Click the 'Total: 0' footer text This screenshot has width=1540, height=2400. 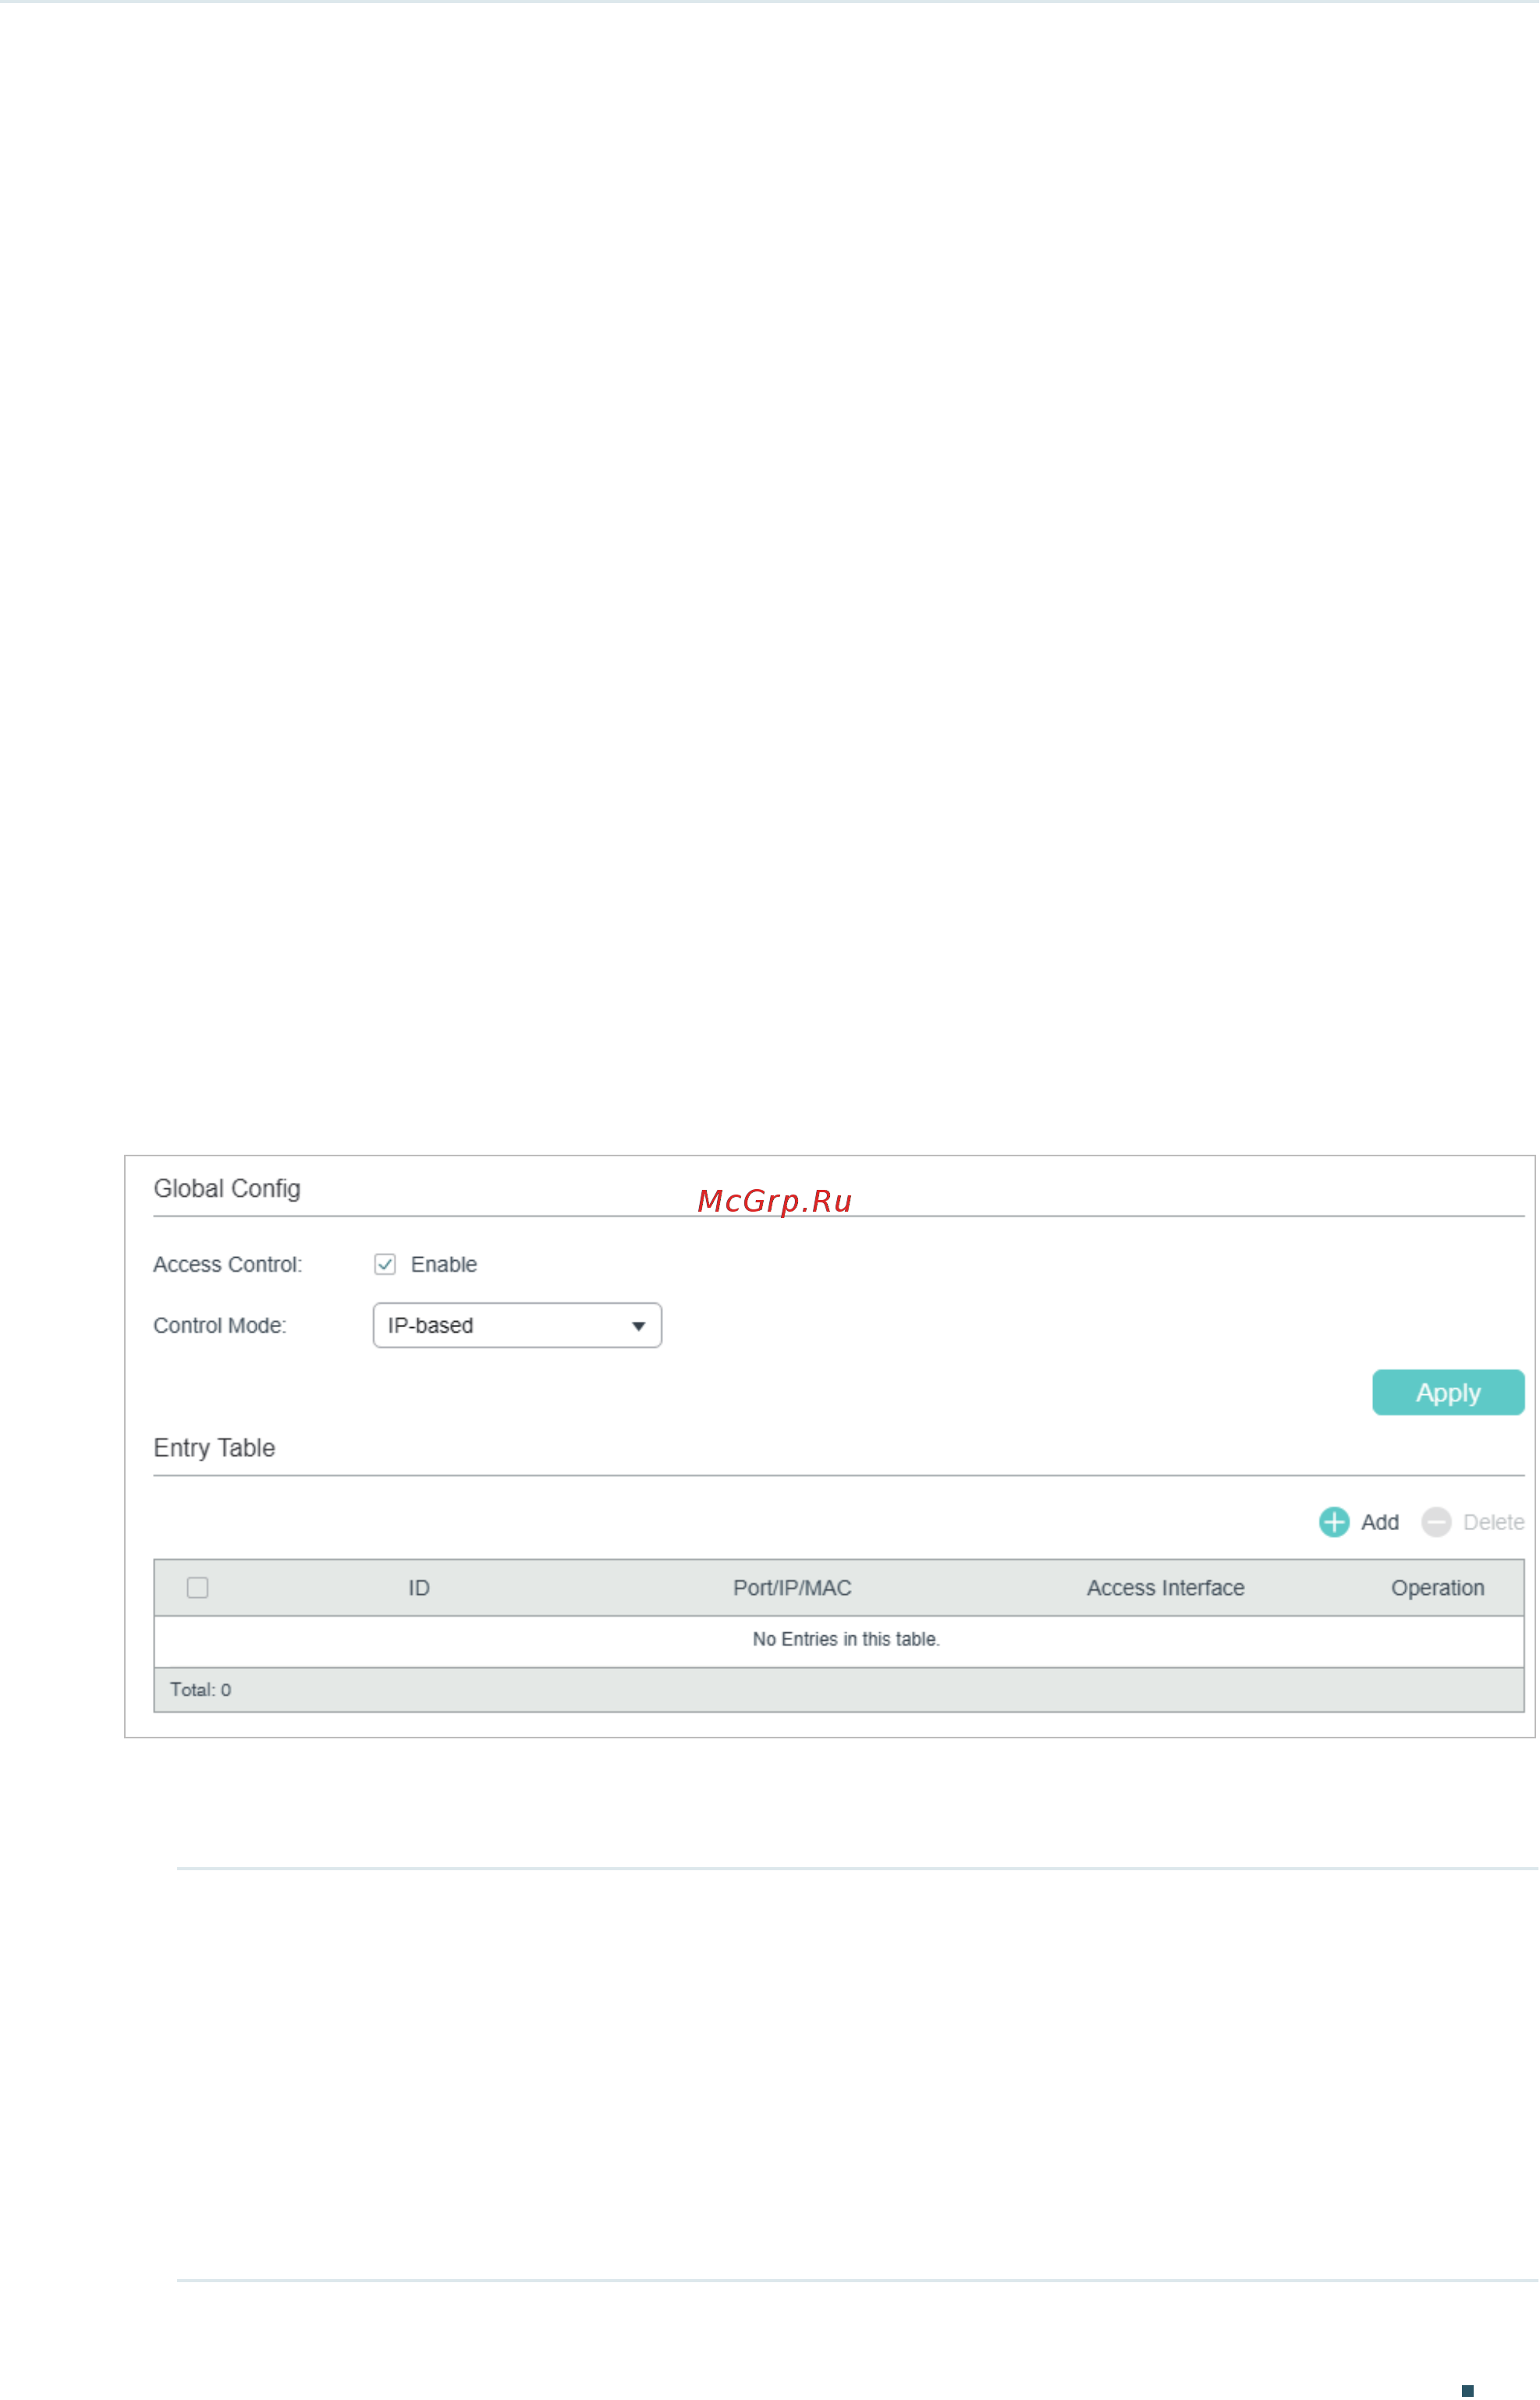coord(200,1690)
